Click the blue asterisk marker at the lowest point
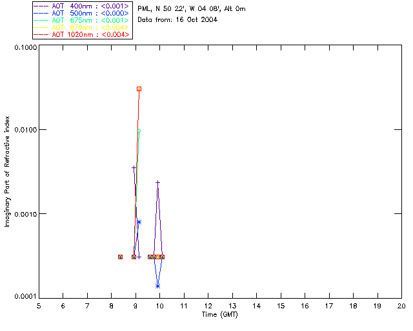 click(157, 286)
